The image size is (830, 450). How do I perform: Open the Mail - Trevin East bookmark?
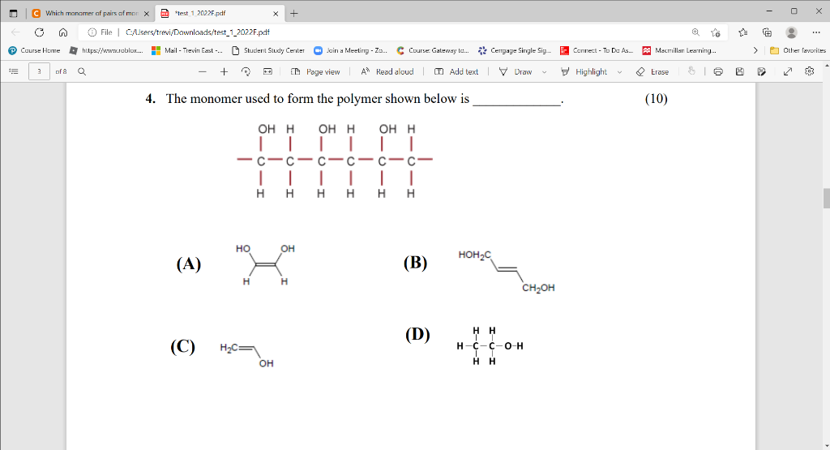click(187, 50)
